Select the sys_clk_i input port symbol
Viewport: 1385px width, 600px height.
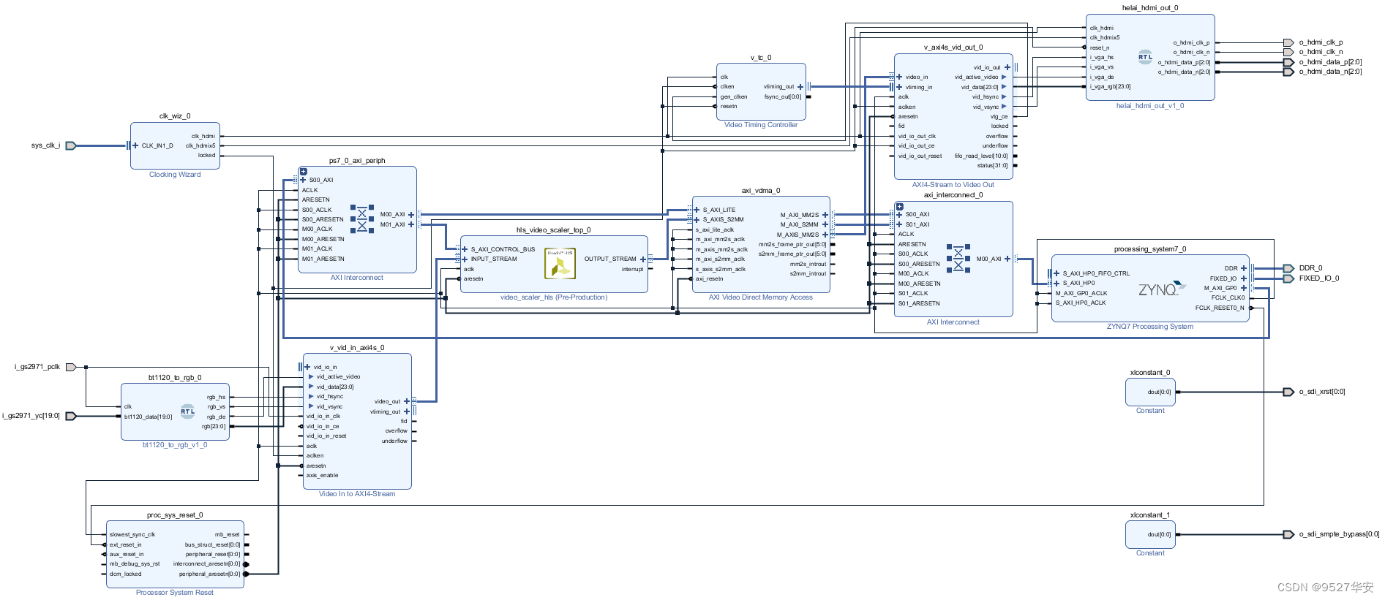pos(71,145)
